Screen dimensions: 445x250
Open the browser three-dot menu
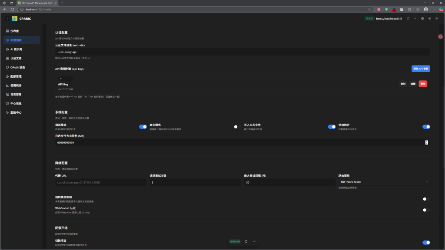tap(434, 10)
